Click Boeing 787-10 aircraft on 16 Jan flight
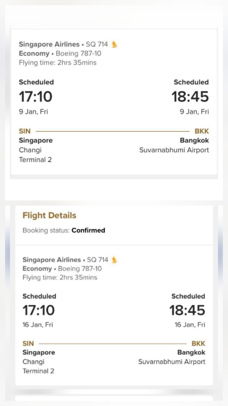This screenshot has height=406, width=228. [80, 269]
